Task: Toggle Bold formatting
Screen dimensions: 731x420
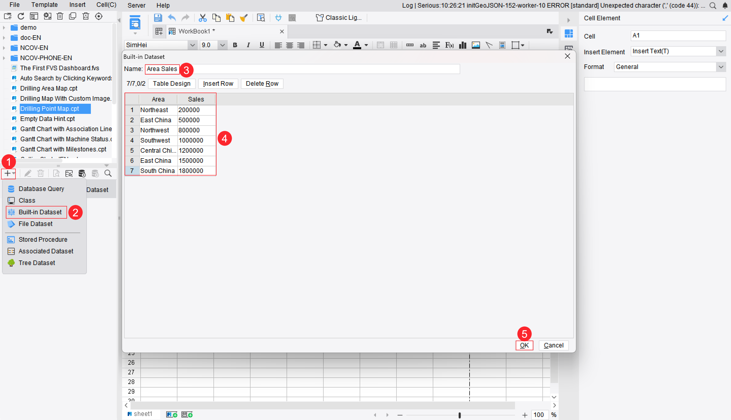Action: [x=235, y=45]
